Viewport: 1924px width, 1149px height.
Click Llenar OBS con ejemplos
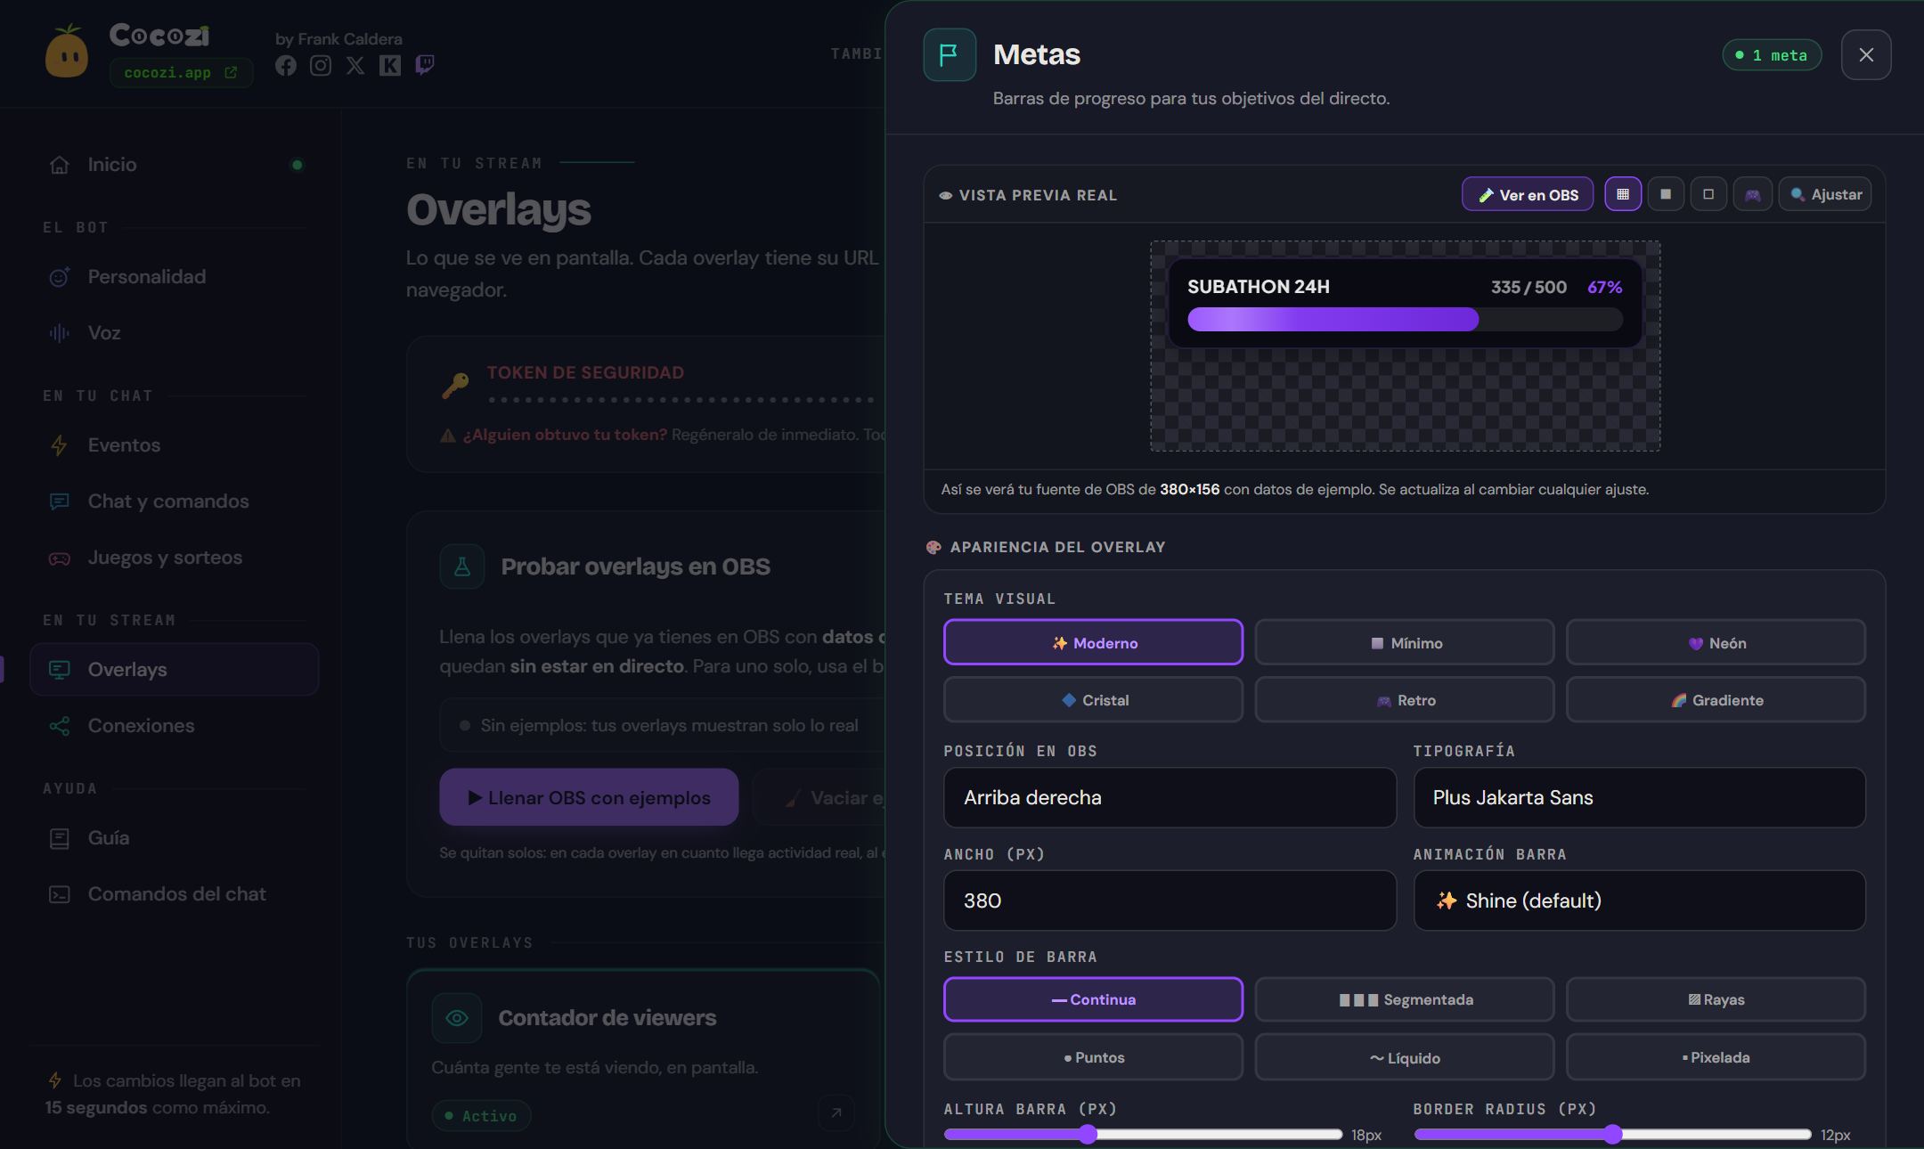pos(589,797)
